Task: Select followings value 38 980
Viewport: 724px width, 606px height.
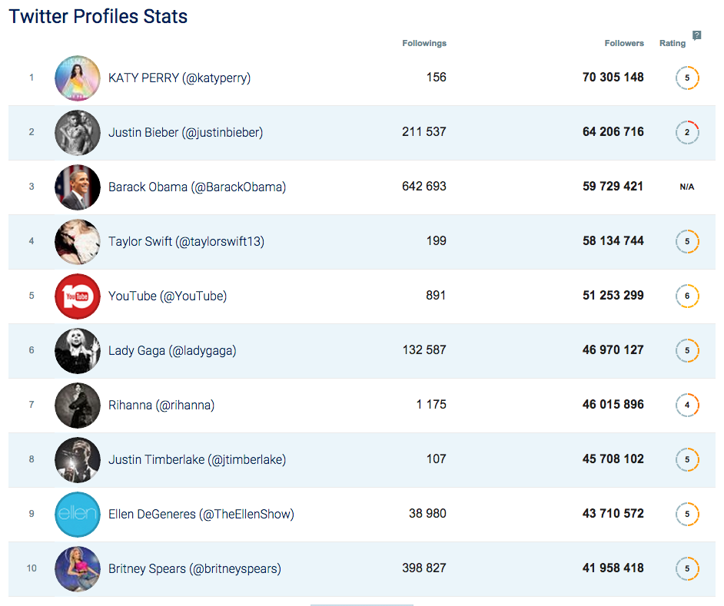Action: click(427, 513)
